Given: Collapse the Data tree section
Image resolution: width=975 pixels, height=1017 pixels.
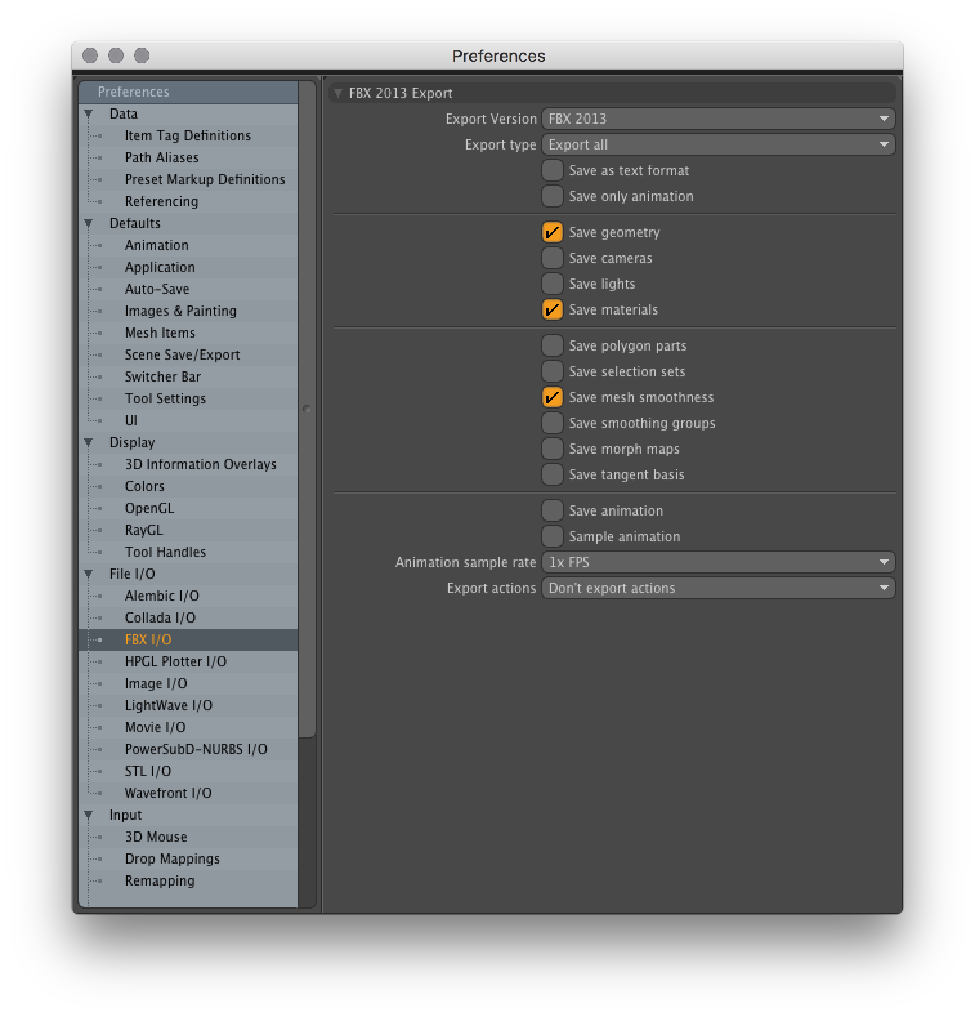Looking at the screenshot, I should pyautogui.click(x=88, y=114).
